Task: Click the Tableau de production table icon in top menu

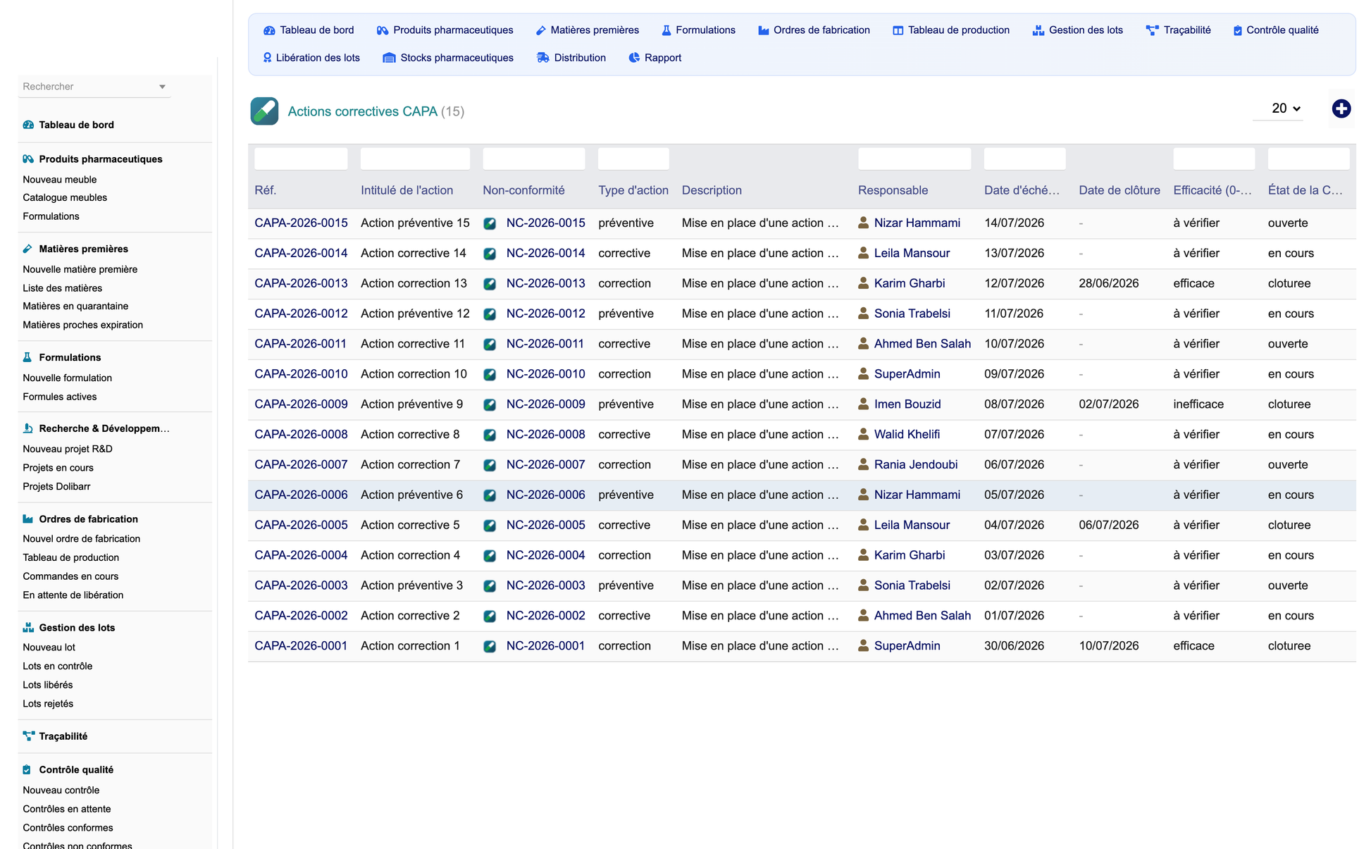Action: (x=898, y=30)
